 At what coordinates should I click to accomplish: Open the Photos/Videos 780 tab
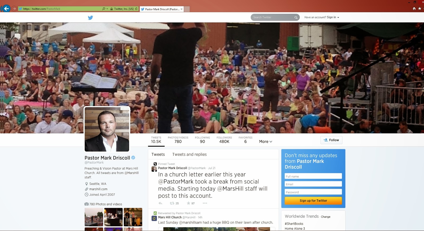coord(178,140)
